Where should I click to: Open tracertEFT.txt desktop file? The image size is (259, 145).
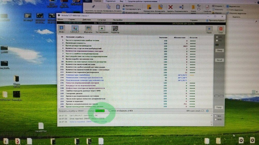pos(41,127)
